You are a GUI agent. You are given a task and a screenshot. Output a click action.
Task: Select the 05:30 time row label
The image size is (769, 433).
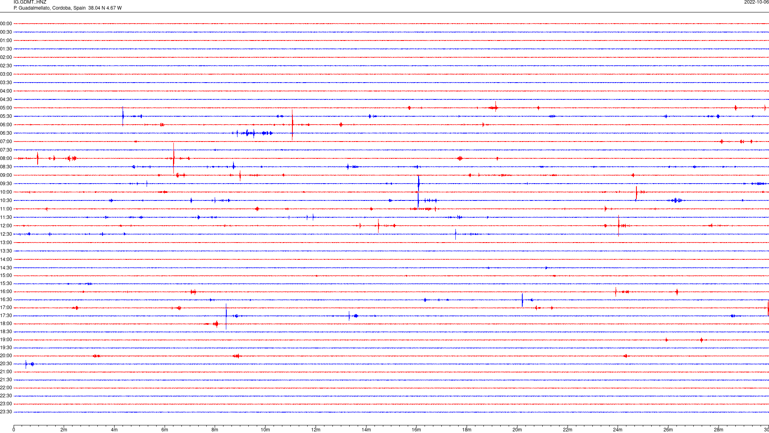[6, 116]
